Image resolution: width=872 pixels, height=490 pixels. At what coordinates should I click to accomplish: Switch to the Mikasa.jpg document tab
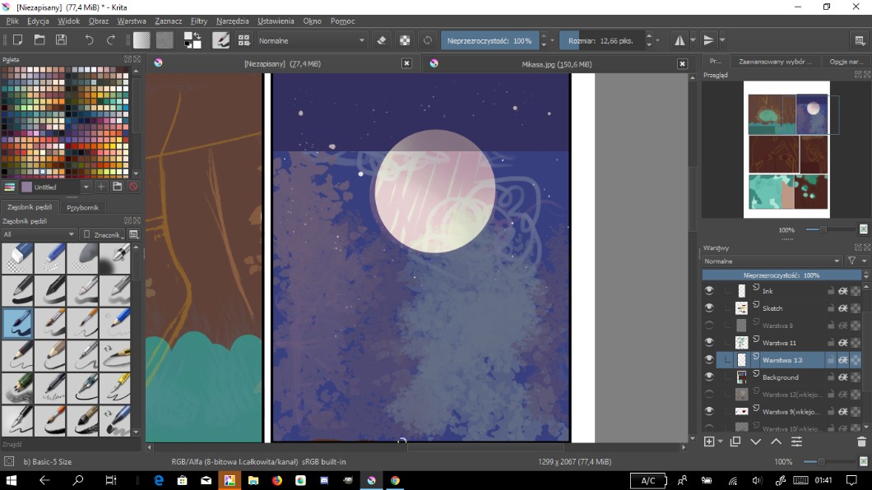pyautogui.click(x=556, y=63)
